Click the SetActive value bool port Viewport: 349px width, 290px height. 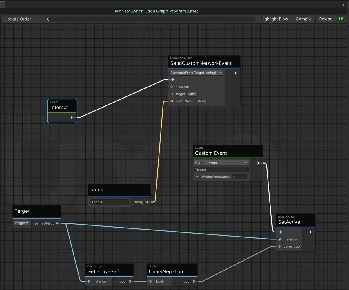(279, 246)
